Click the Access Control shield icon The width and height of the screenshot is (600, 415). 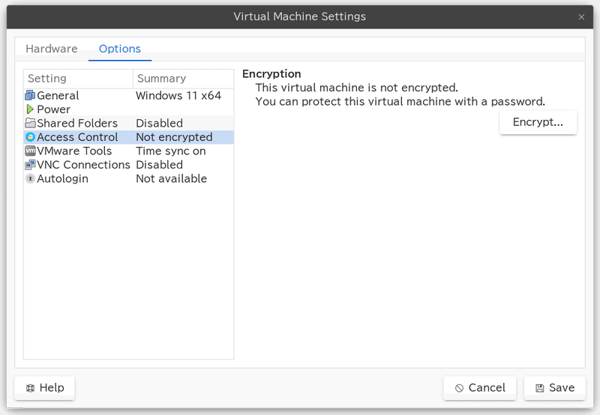coord(30,137)
